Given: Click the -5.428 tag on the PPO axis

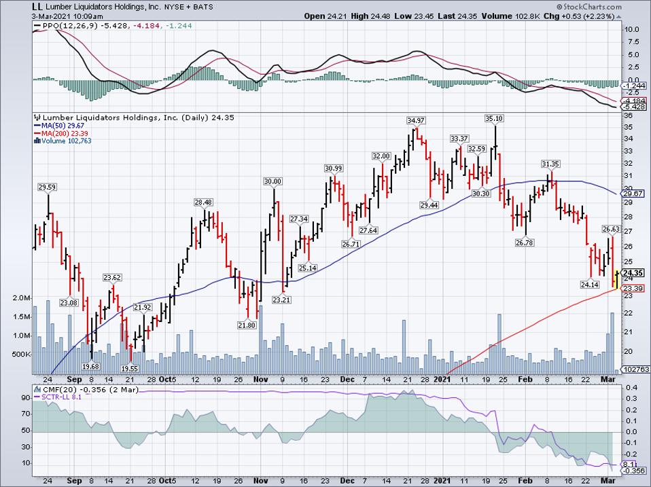Looking at the screenshot, I should point(634,107).
